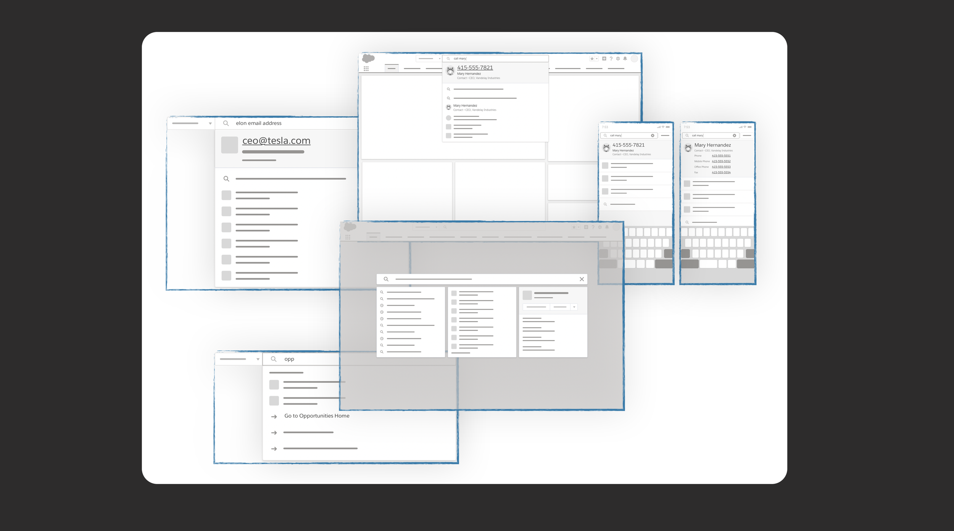This screenshot has width=954, height=531.
Task: Close the centered search overlay with X
Action: [x=582, y=279]
